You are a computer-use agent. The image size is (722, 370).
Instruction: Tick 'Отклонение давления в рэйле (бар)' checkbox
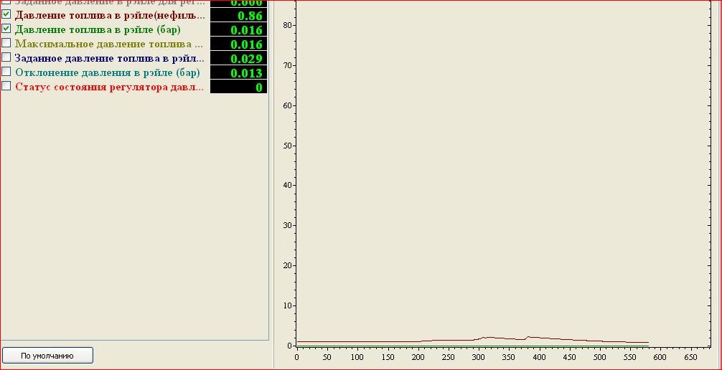(6, 71)
